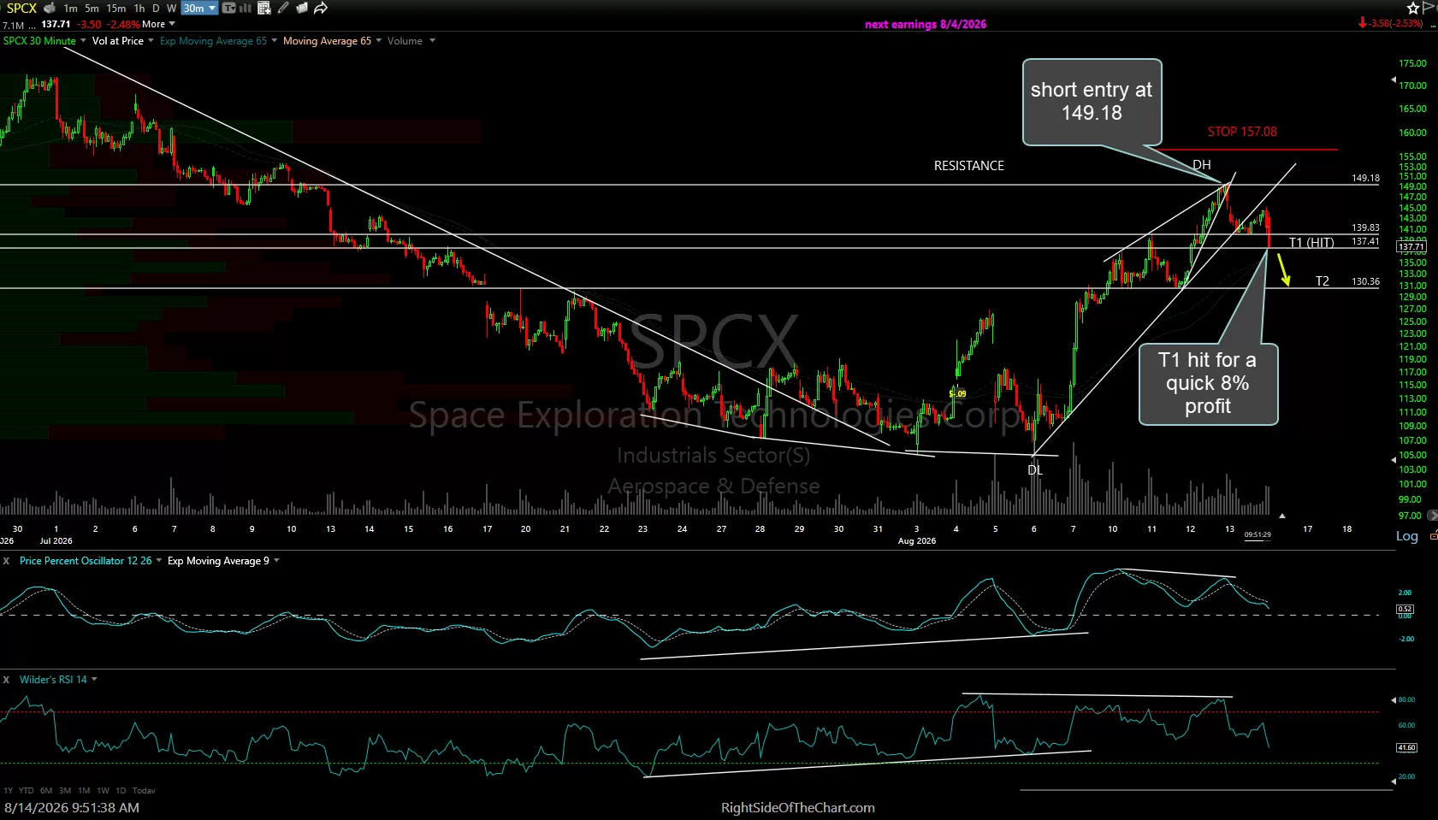Select the DL divergence low label
The height and width of the screenshot is (820, 1438).
pos(1035,470)
